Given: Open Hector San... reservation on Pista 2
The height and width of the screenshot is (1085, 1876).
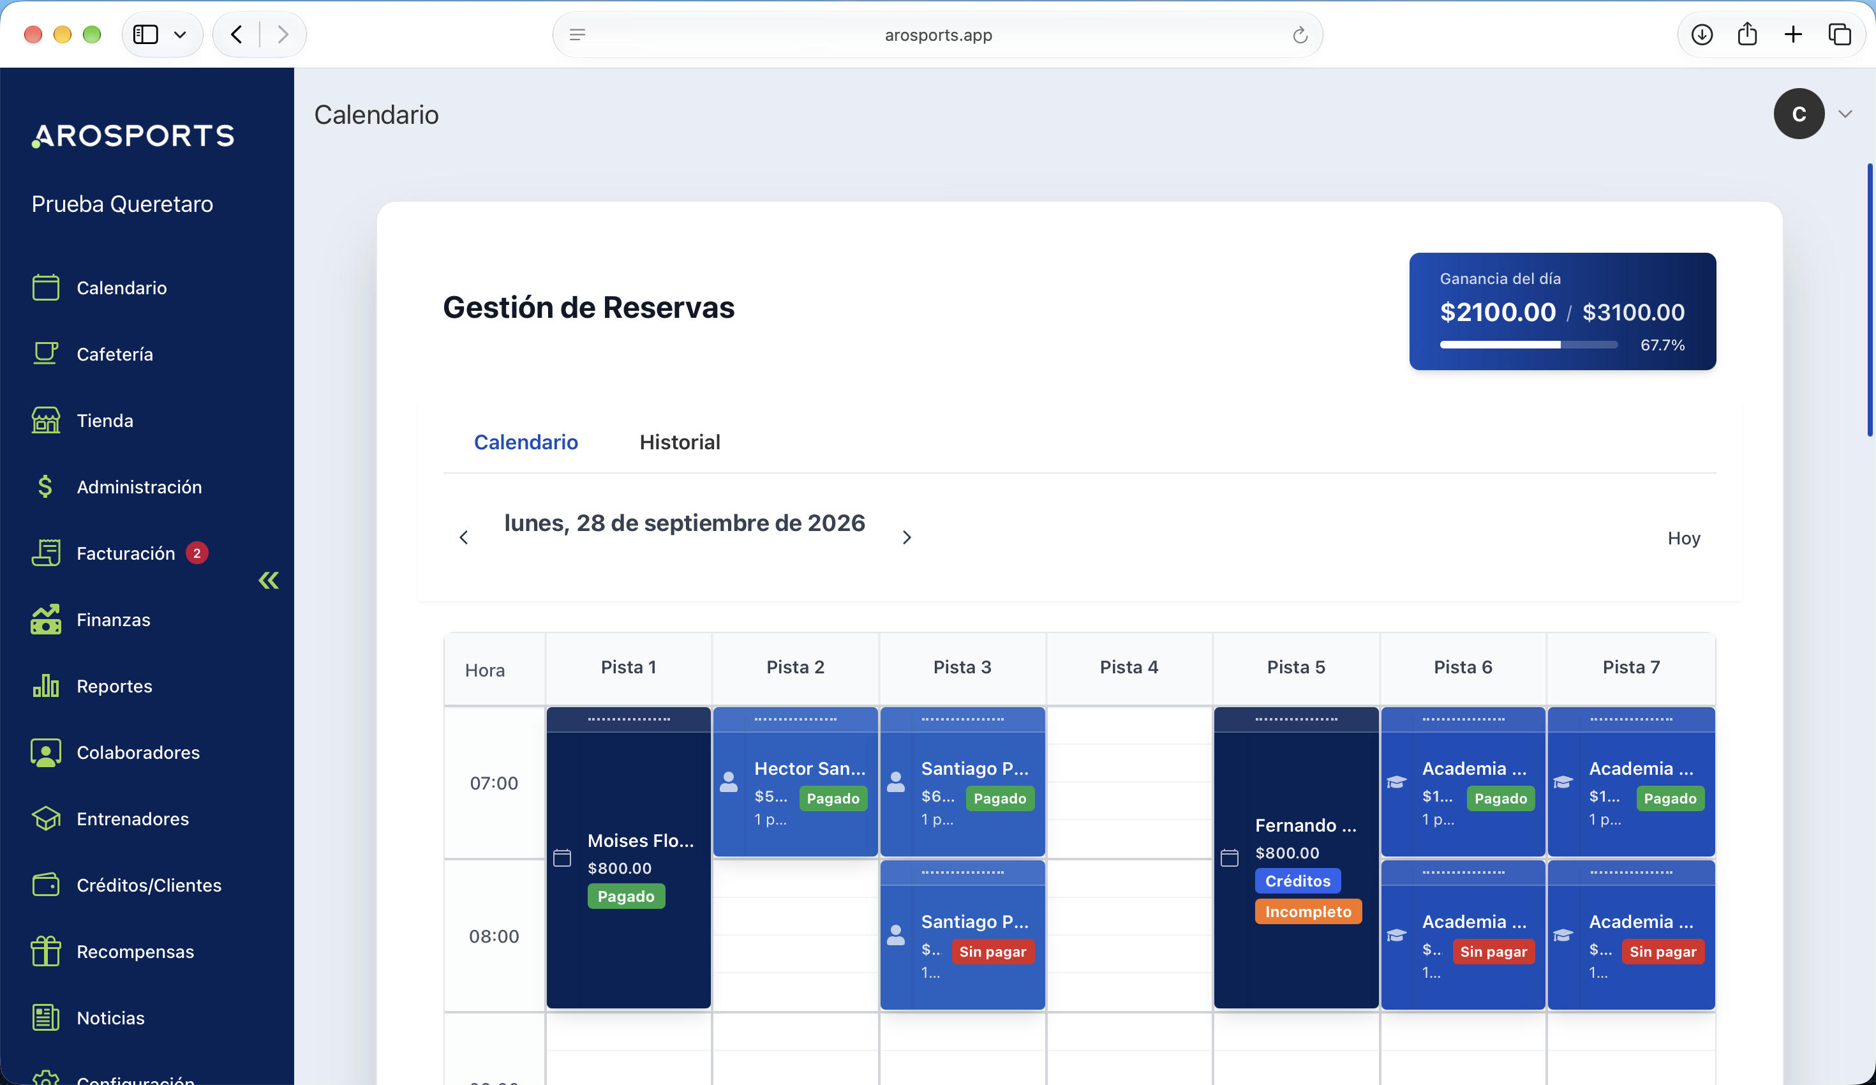Looking at the screenshot, I should (795, 782).
